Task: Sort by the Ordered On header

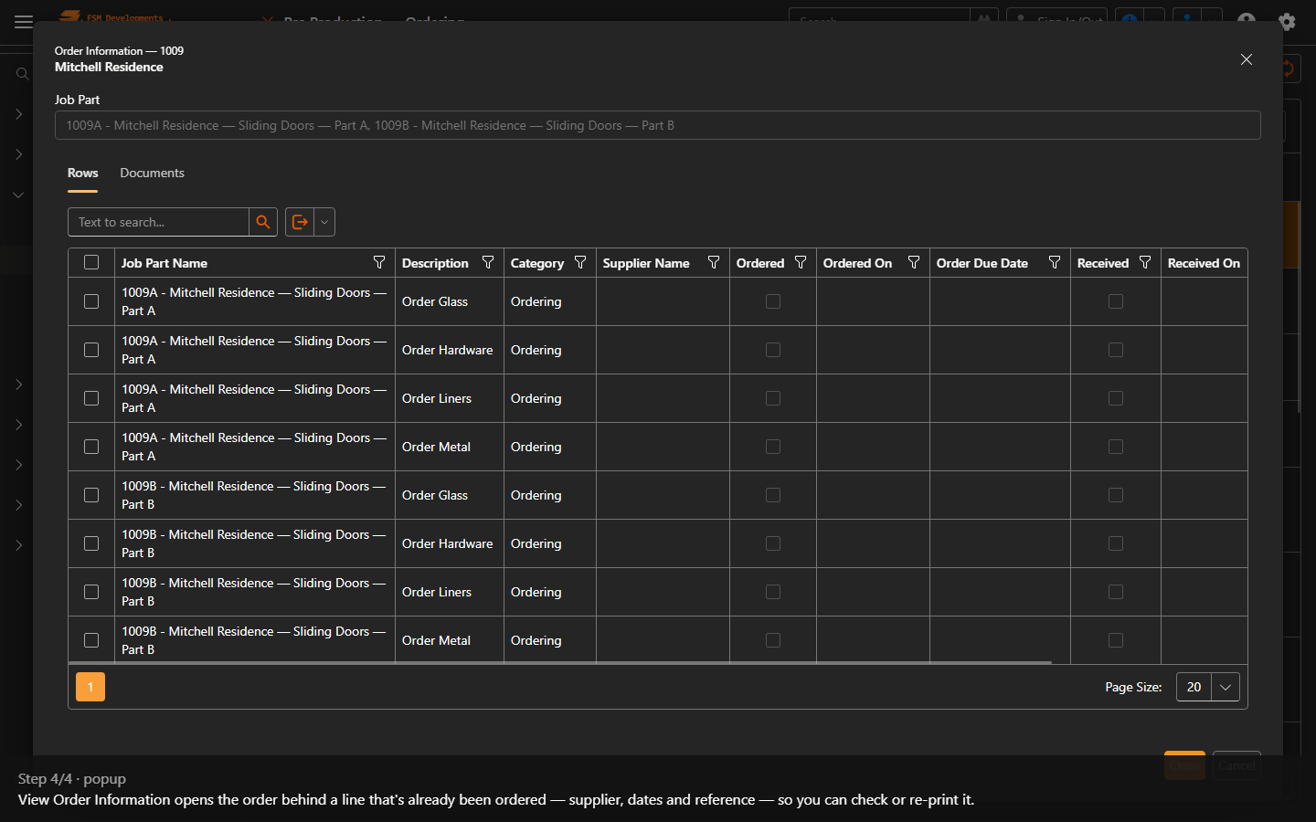Action: point(857,263)
